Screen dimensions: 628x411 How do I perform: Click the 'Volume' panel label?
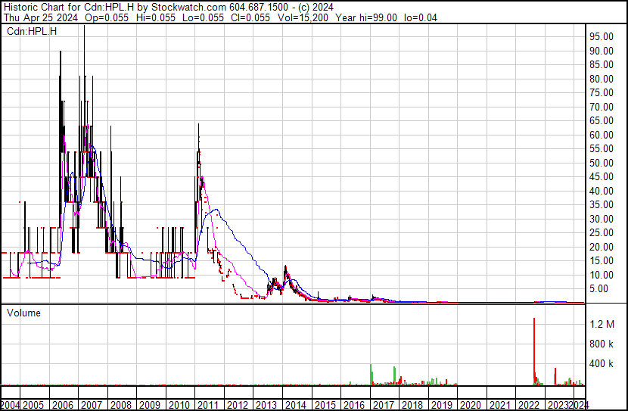pyautogui.click(x=23, y=313)
